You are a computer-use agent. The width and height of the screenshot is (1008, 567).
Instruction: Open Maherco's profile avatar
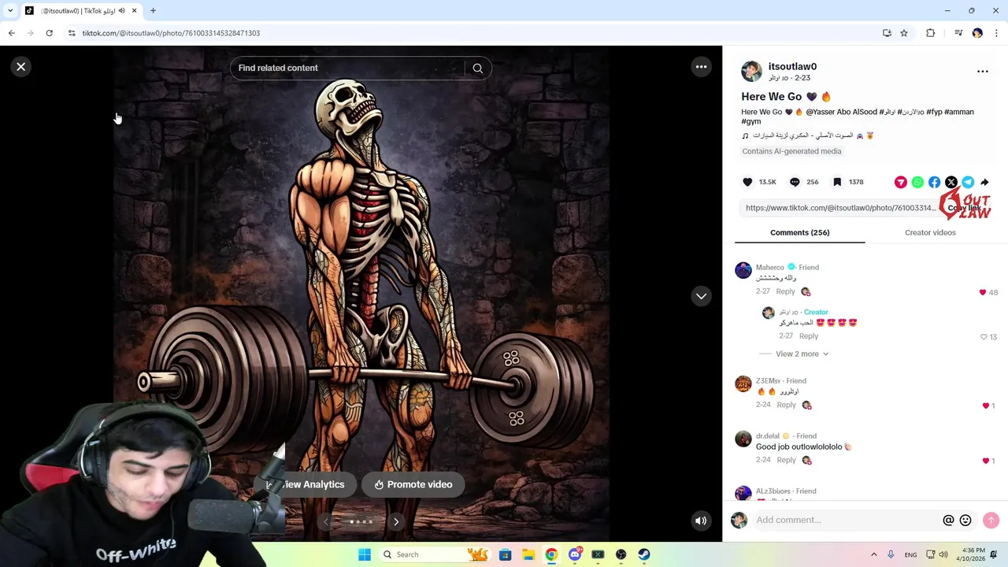coord(743,271)
